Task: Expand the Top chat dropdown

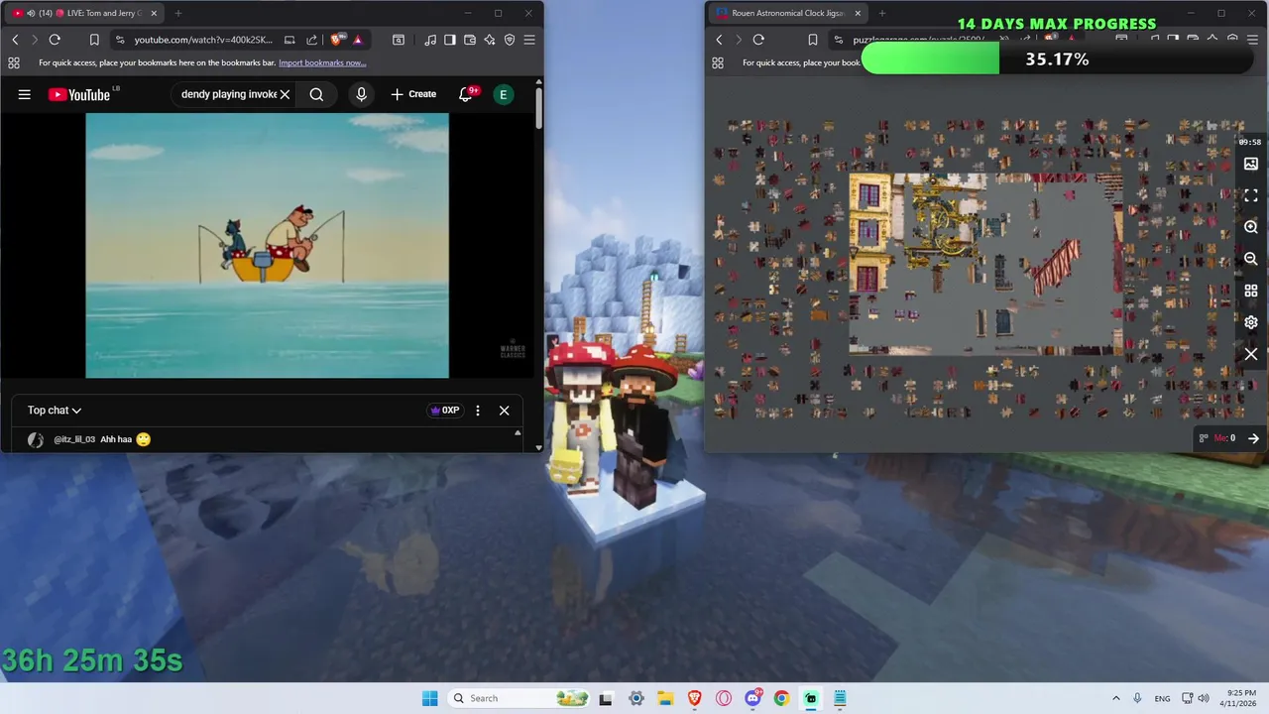Action: click(55, 410)
